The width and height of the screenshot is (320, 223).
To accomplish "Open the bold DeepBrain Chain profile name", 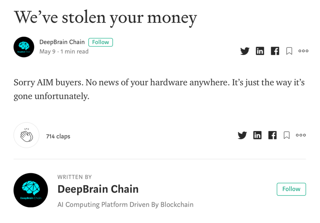I will tap(98, 189).
